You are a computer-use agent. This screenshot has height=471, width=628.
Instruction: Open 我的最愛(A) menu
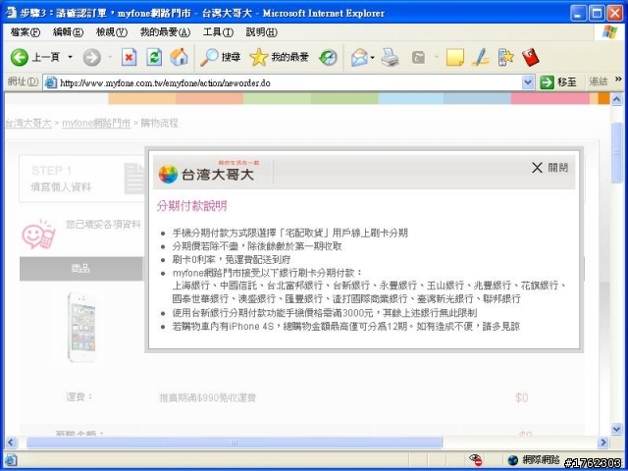click(166, 32)
